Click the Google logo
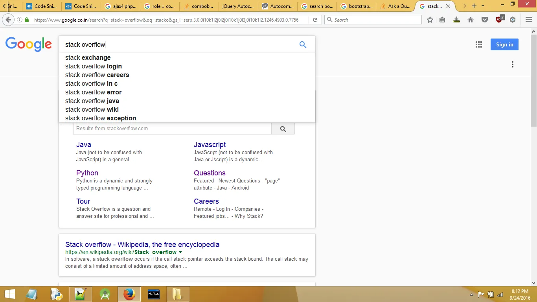The width and height of the screenshot is (537, 302). (28, 44)
